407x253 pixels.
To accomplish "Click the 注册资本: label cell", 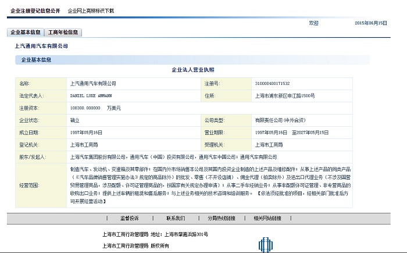I will click(41, 108).
